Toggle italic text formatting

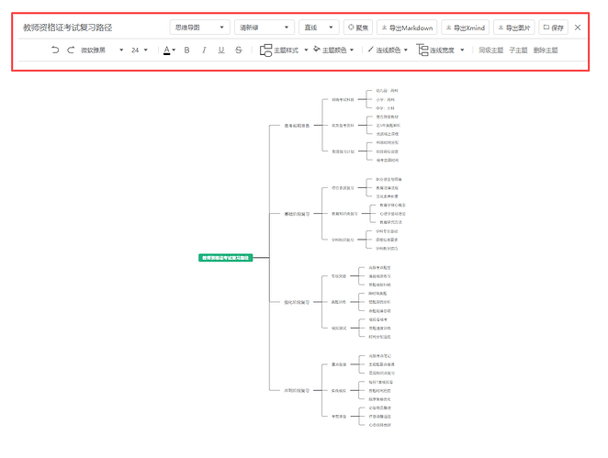(204, 50)
